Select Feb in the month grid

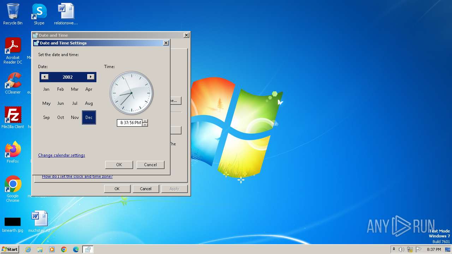pyautogui.click(x=60, y=89)
